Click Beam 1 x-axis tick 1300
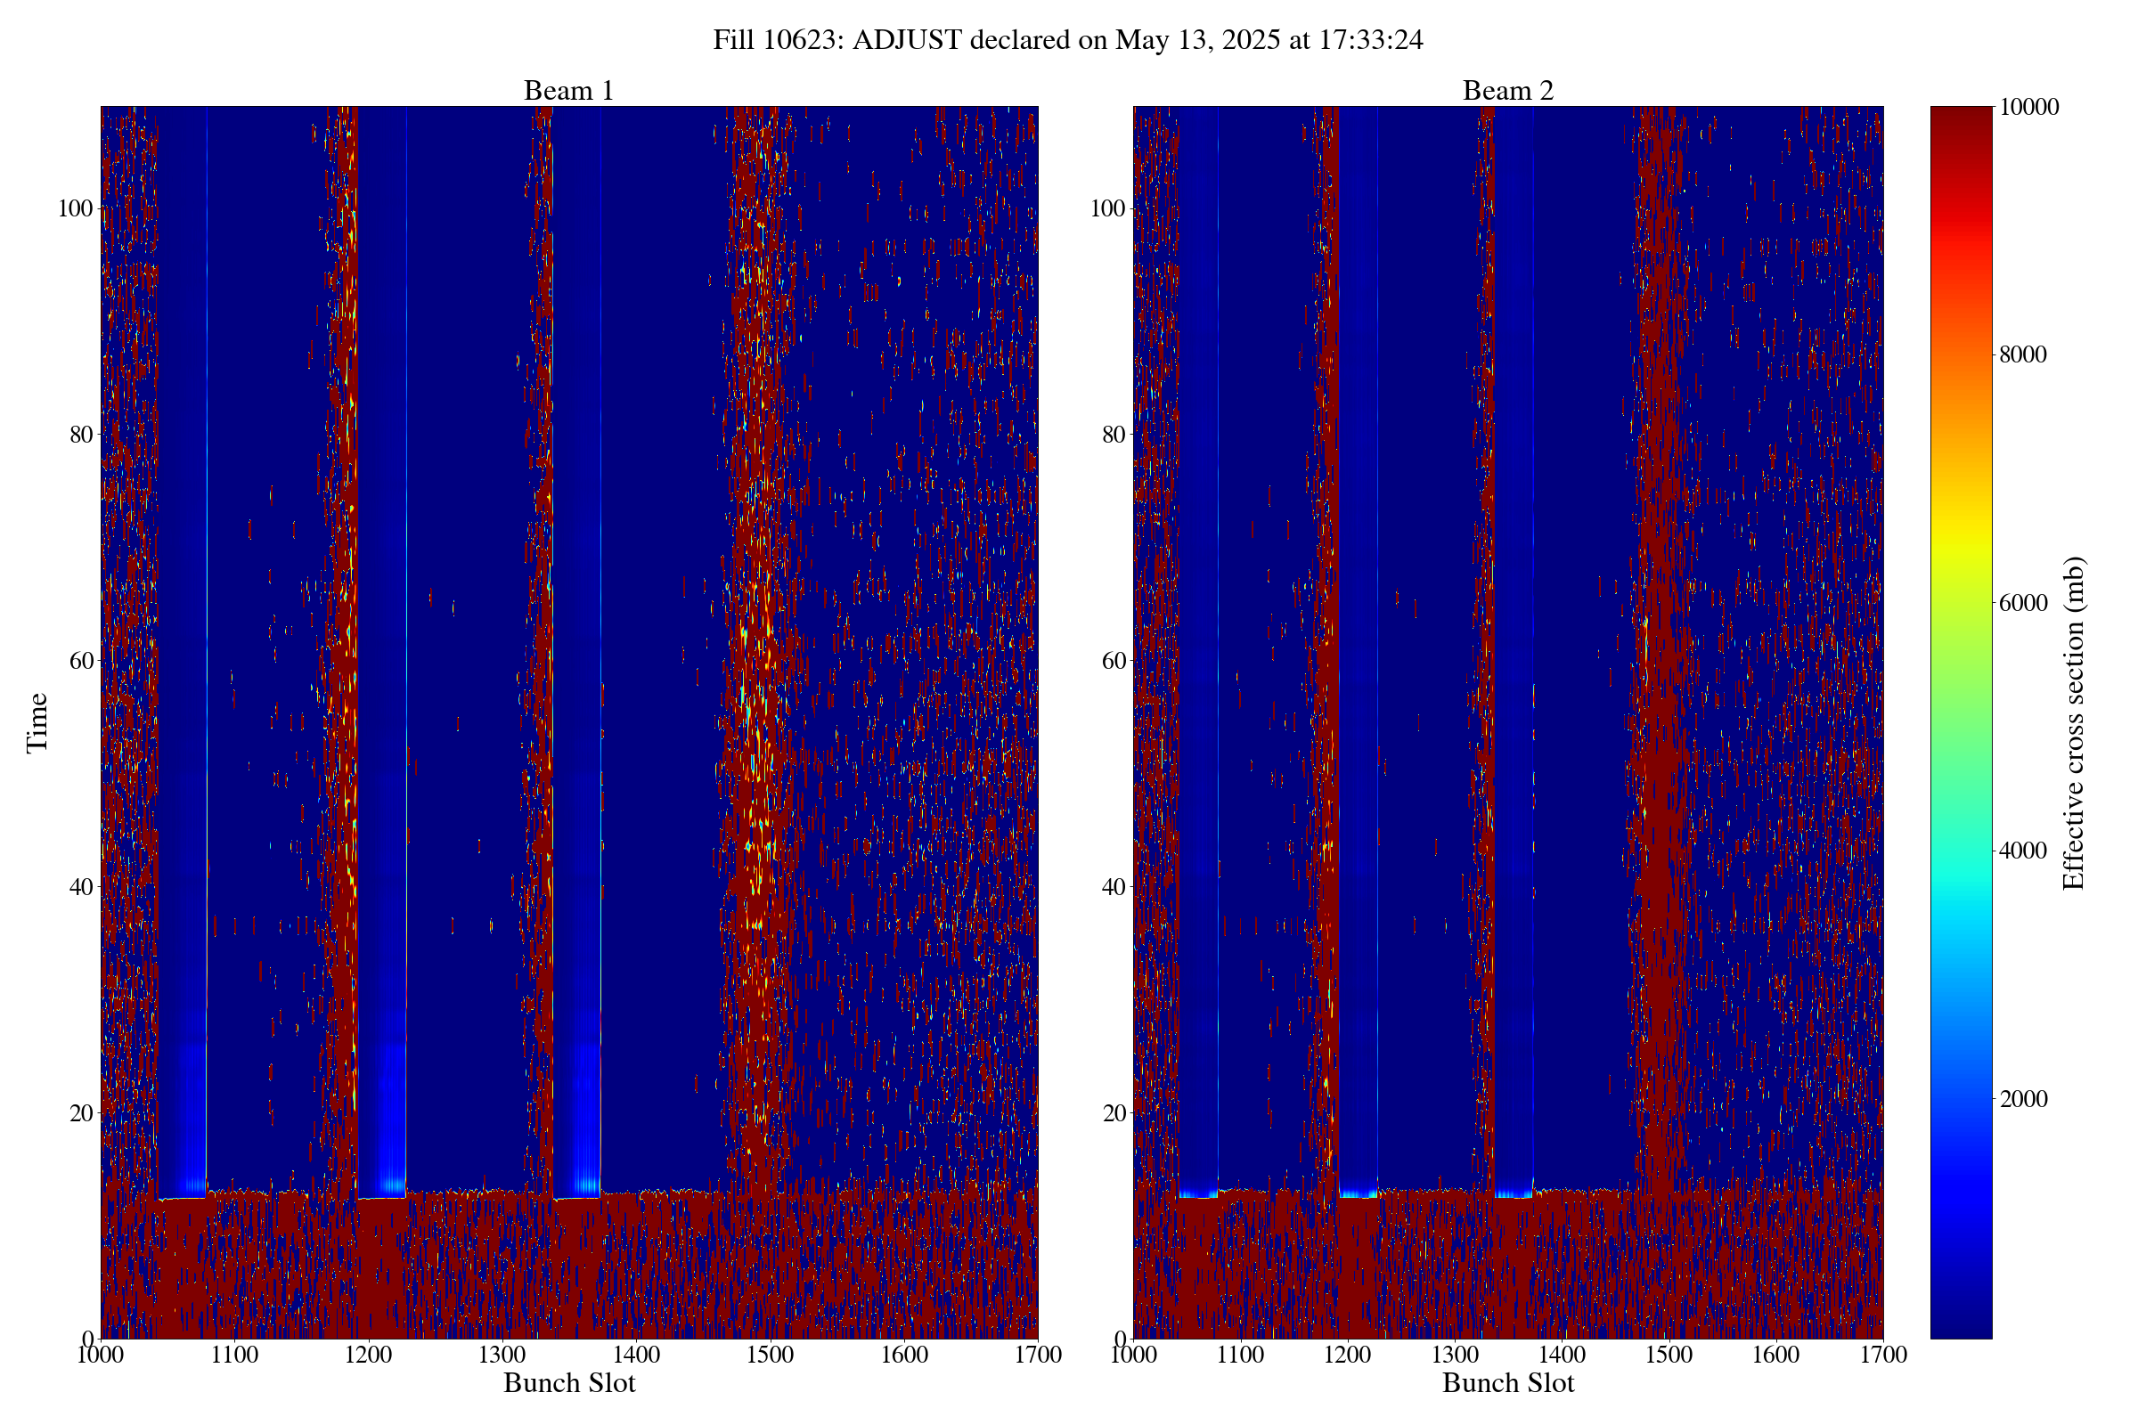The image size is (2138, 1425). [x=502, y=1355]
